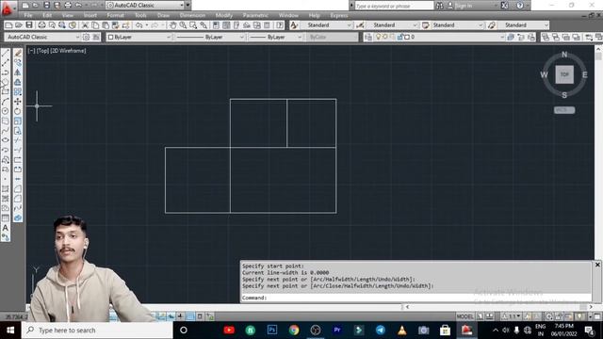The width and height of the screenshot is (603, 339).
Task: Click the TOP face of ViewCube
Action: [x=564, y=74]
